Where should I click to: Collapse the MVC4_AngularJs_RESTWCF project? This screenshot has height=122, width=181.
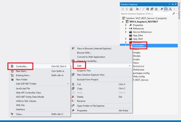(123, 22)
